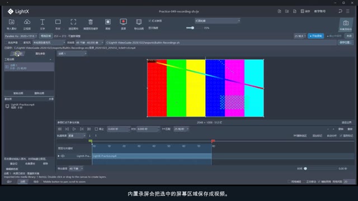Click the up arrow track-order icon

pos(96,136)
